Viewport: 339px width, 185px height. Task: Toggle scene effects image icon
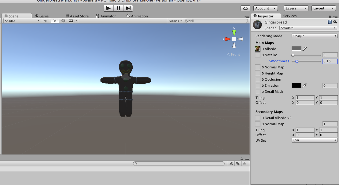[x=71, y=21]
